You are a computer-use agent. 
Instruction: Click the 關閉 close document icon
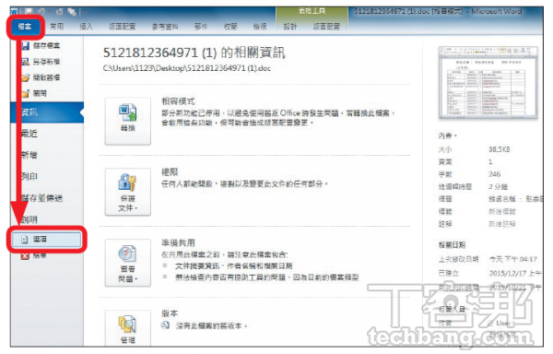tap(26, 93)
